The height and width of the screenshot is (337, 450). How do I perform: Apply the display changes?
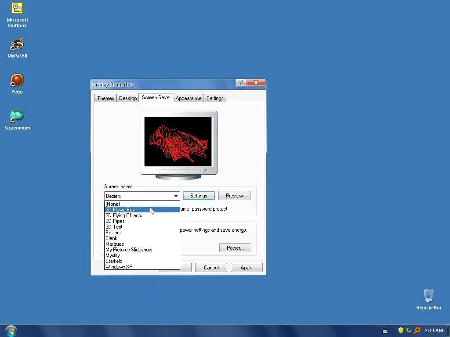click(247, 268)
